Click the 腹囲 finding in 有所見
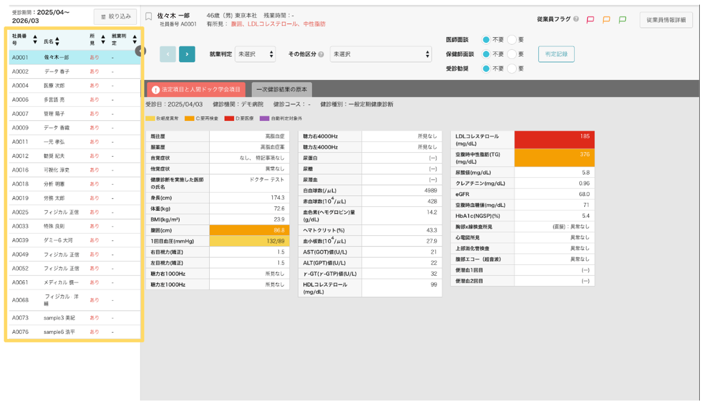 237,24
